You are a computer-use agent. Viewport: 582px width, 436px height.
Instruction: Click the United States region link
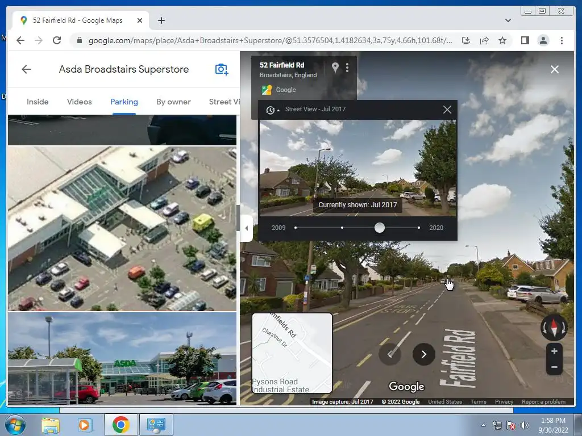pos(445,401)
